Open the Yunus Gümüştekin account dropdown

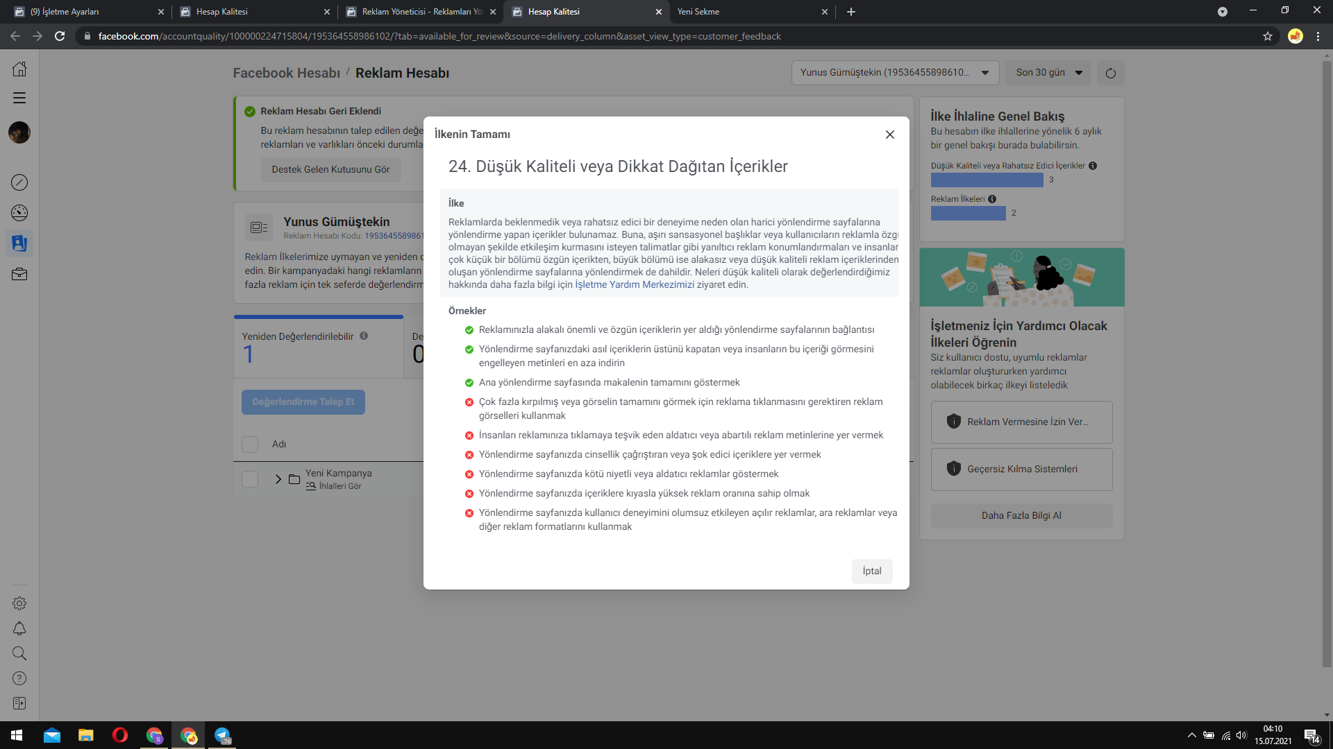(x=895, y=73)
